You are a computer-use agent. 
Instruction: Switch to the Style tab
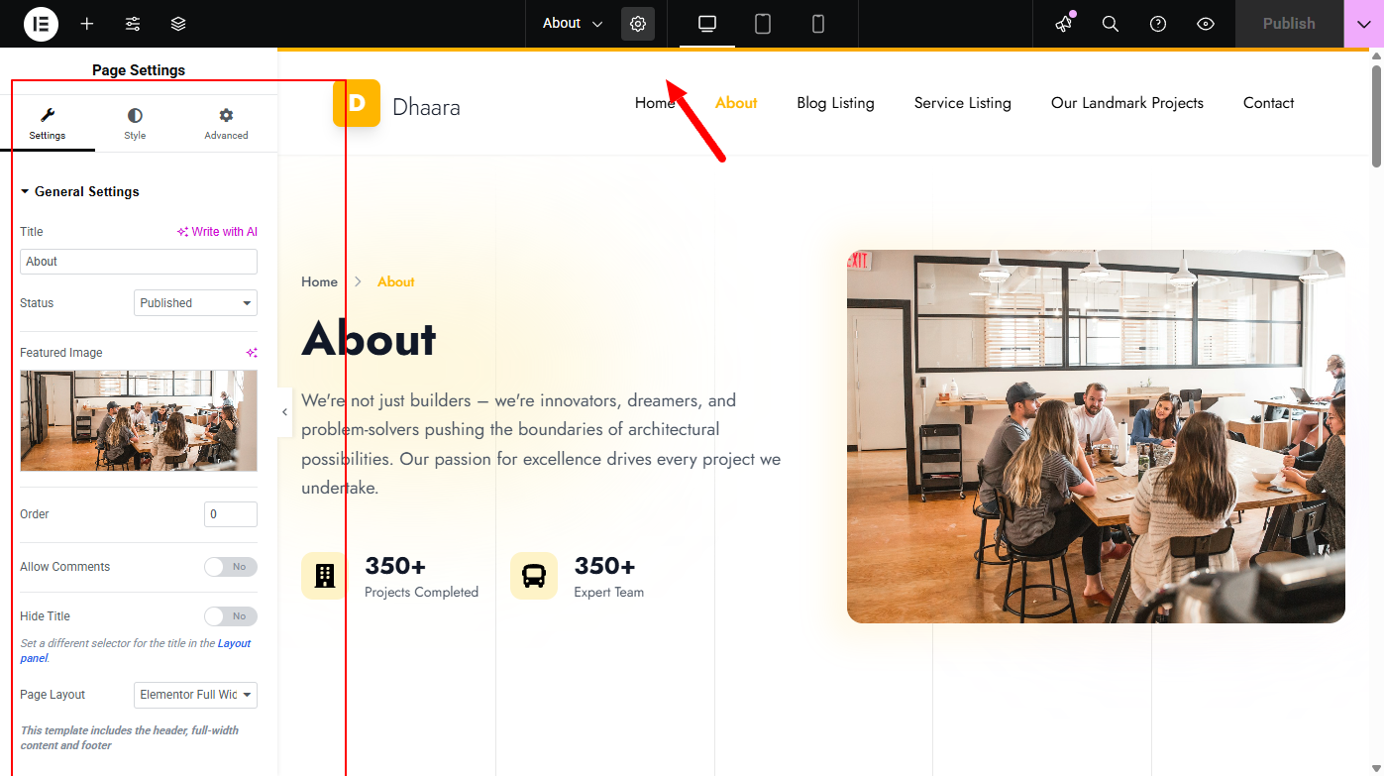tap(135, 124)
